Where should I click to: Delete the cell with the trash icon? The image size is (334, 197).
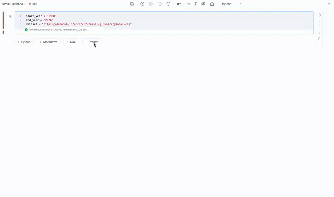(x=319, y=39)
